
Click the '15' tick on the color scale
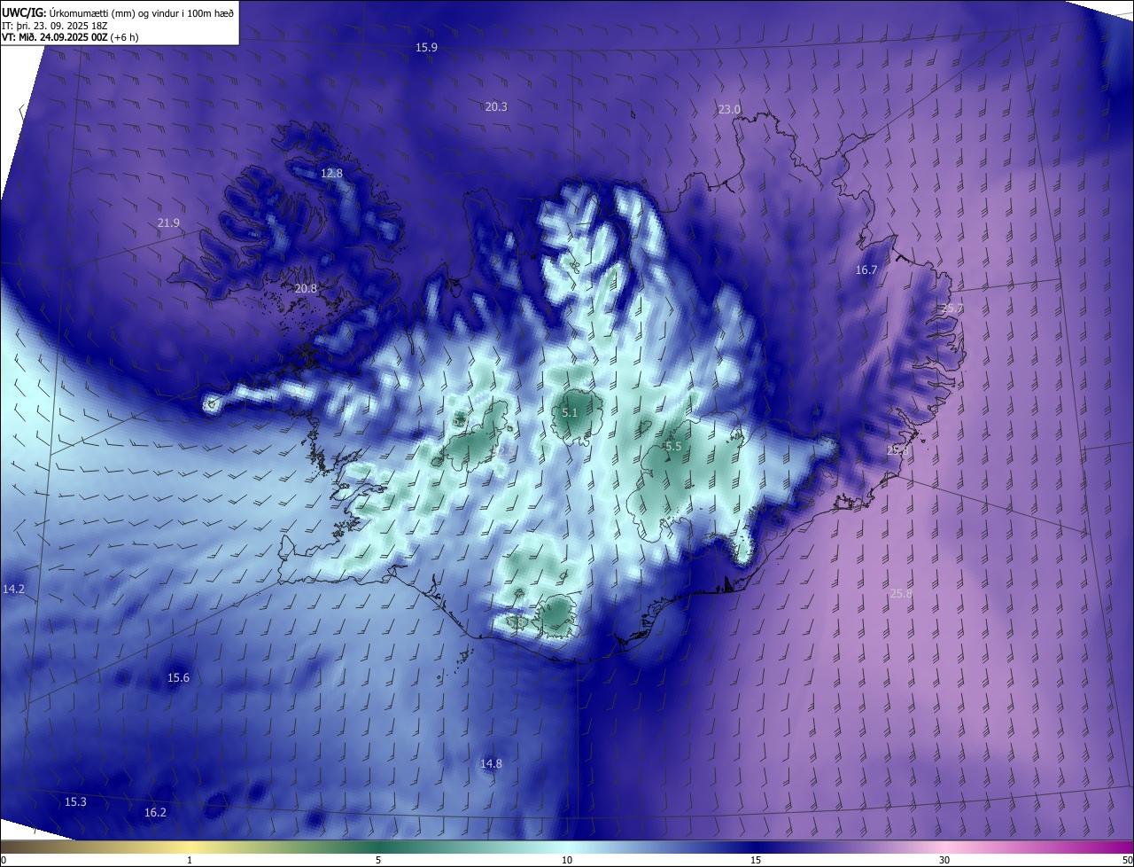coord(756,860)
